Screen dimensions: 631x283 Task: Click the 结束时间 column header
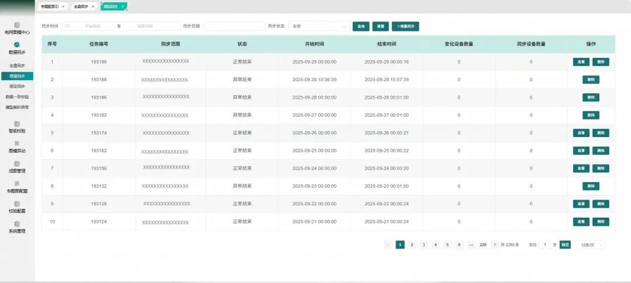coord(387,44)
